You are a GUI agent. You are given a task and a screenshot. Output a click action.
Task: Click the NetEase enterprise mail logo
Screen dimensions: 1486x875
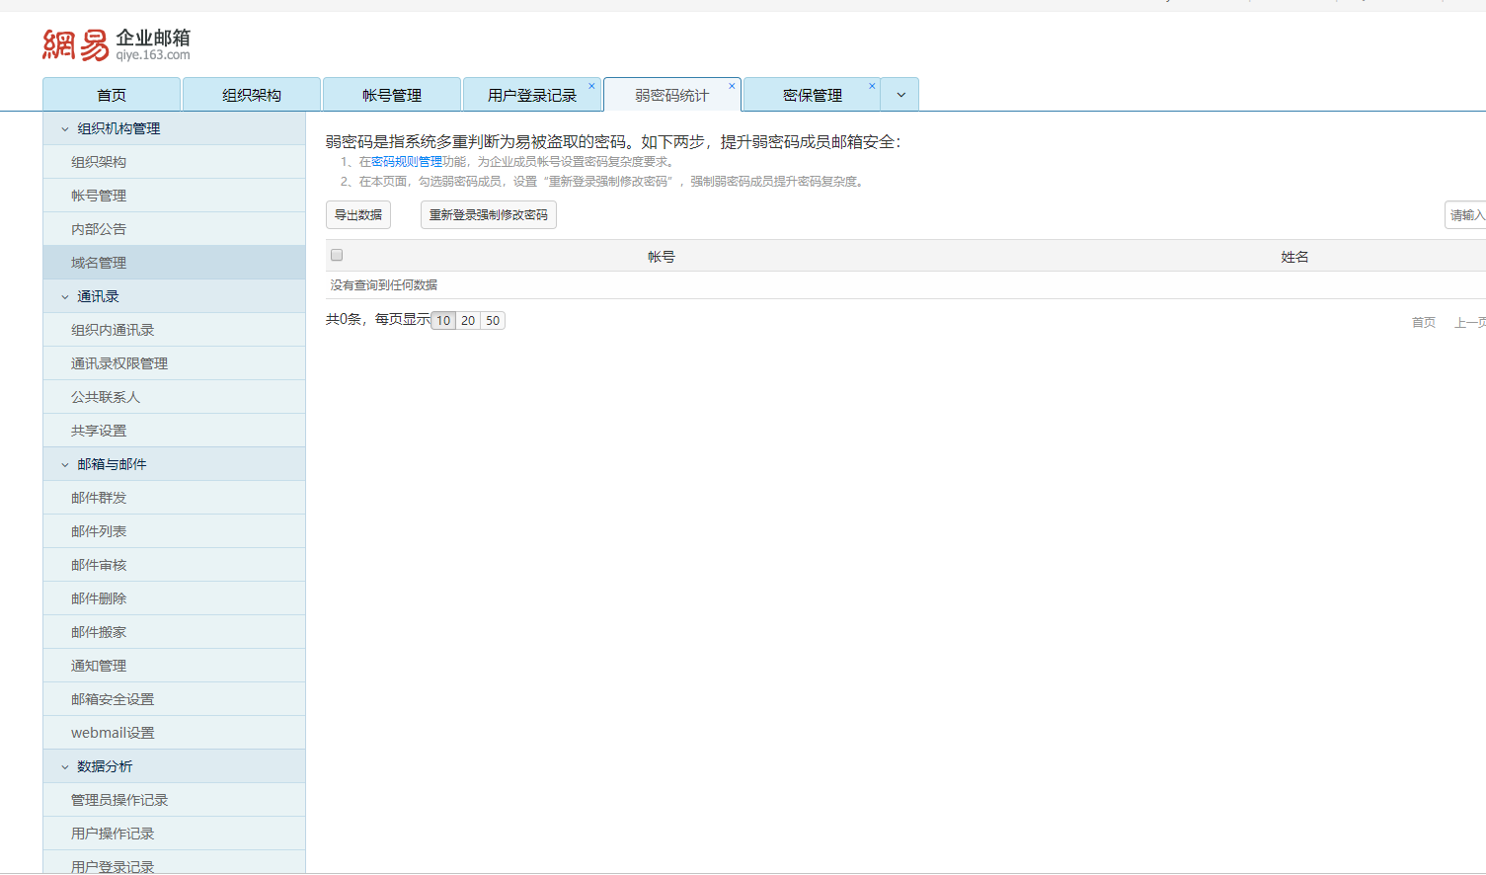[x=116, y=44]
